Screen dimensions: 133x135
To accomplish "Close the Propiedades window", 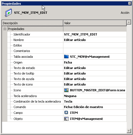I will tap(129, 3).
